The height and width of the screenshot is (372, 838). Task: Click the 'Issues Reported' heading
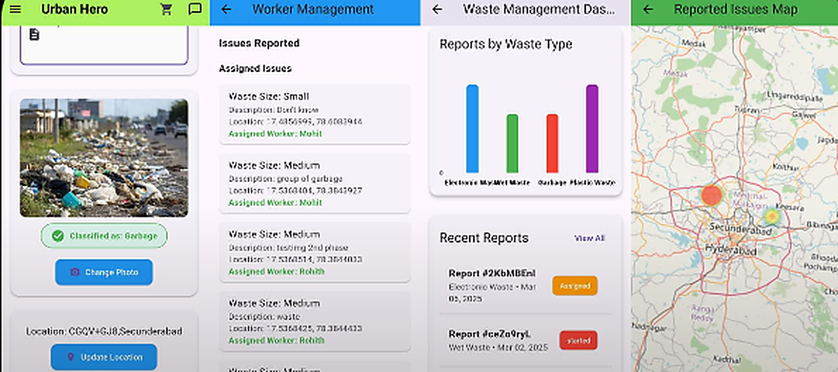259,43
